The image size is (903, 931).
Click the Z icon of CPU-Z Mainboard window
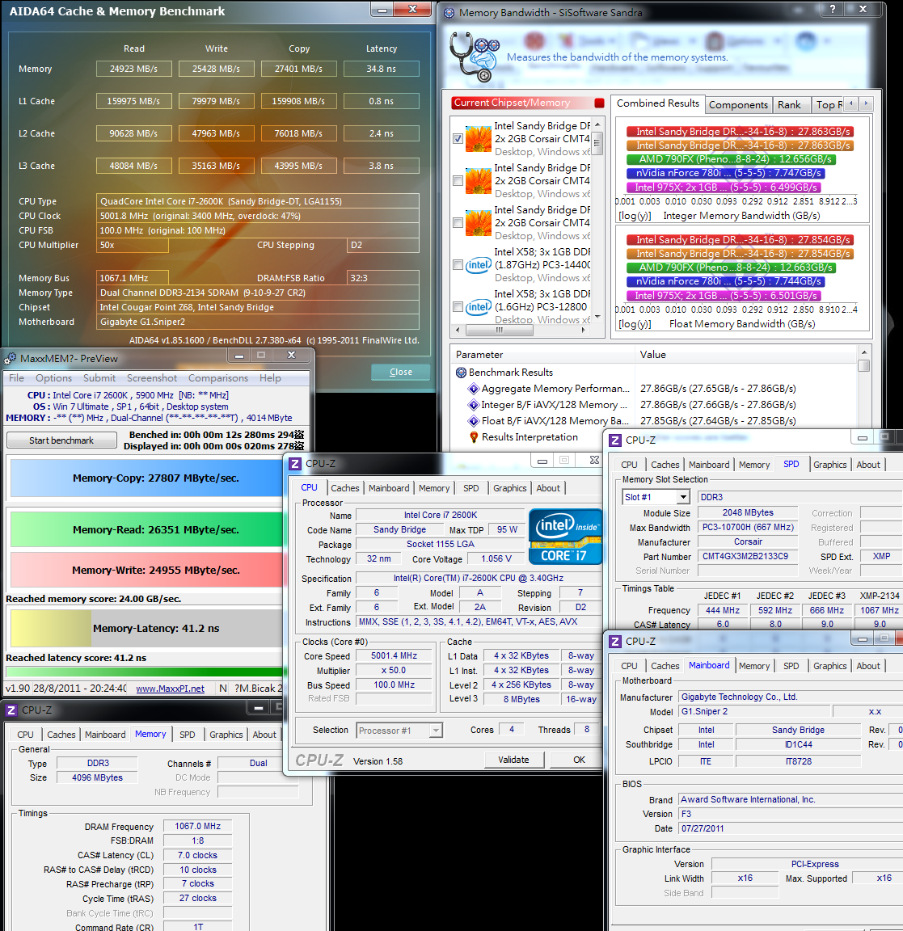click(x=615, y=641)
